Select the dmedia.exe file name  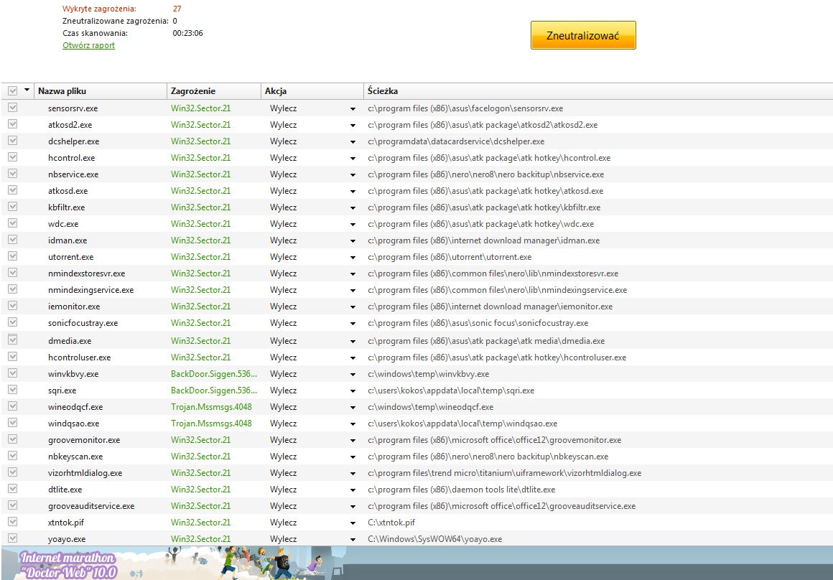click(x=70, y=341)
